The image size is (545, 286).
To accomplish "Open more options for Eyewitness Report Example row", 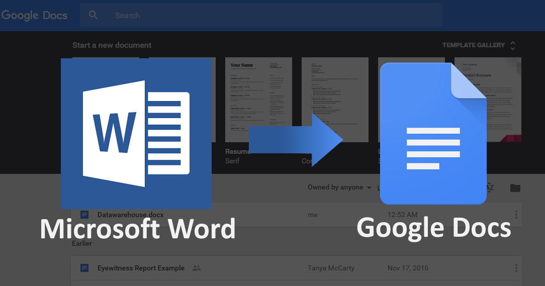I will pyautogui.click(x=516, y=268).
